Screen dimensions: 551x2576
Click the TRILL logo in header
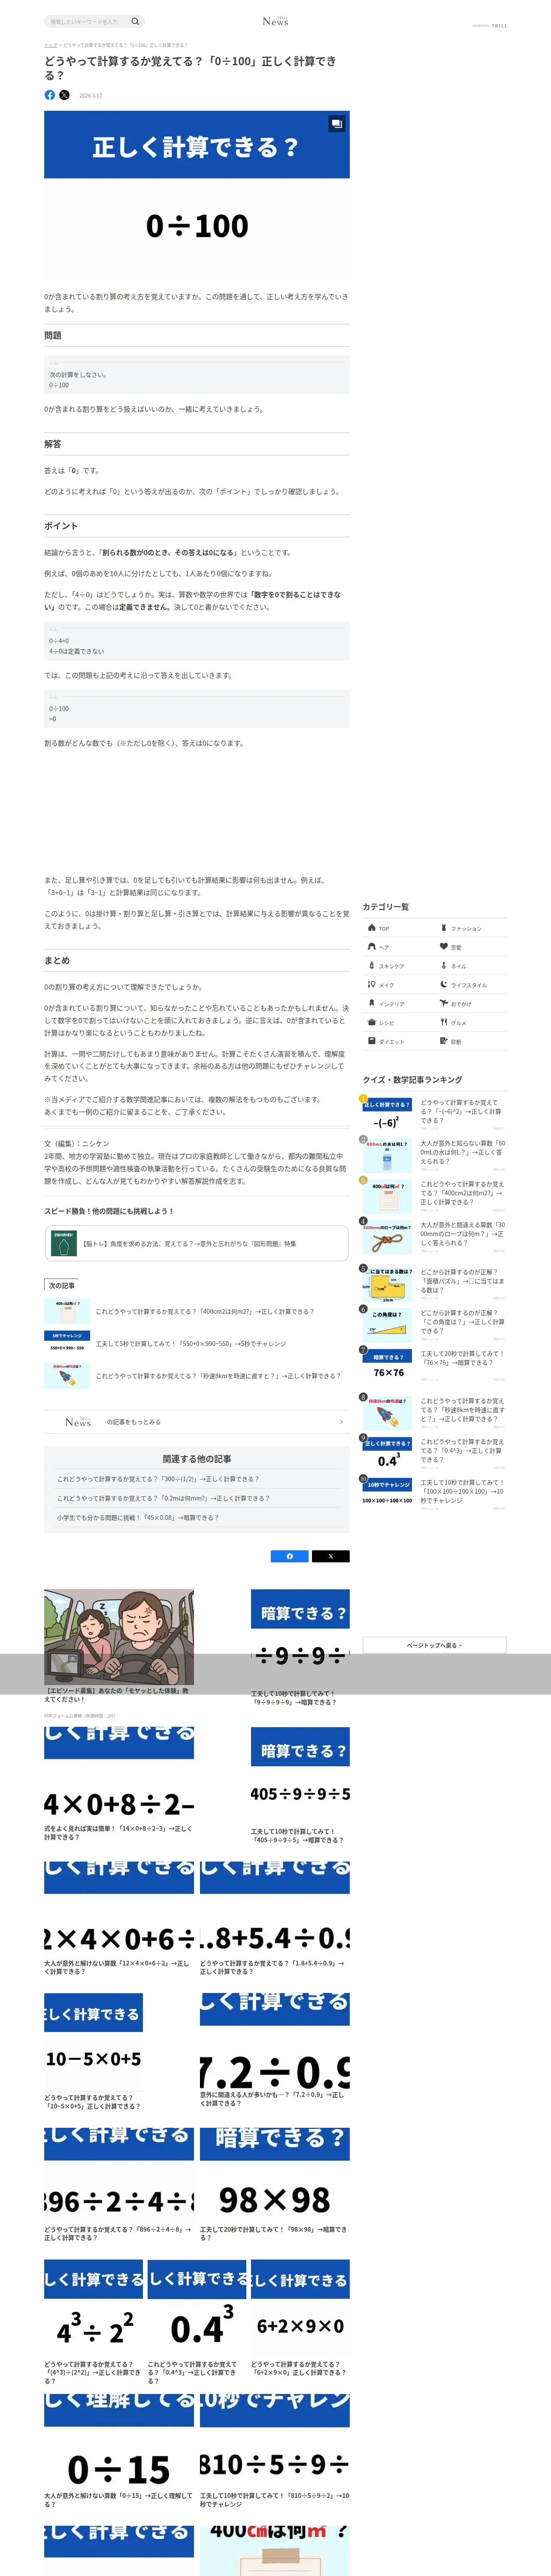(x=499, y=26)
